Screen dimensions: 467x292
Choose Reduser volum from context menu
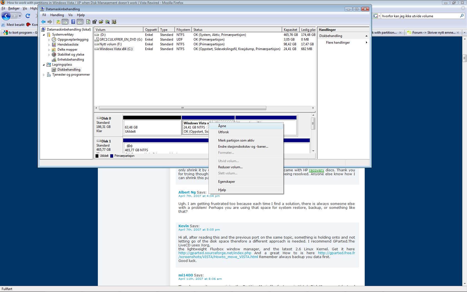pyautogui.click(x=246, y=167)
